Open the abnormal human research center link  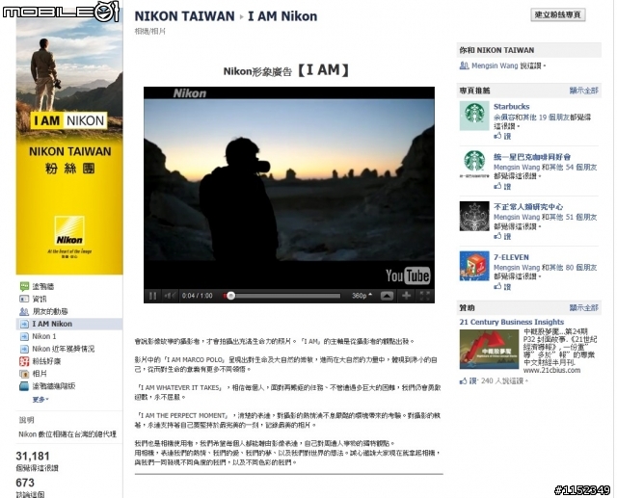coord(528,207)
